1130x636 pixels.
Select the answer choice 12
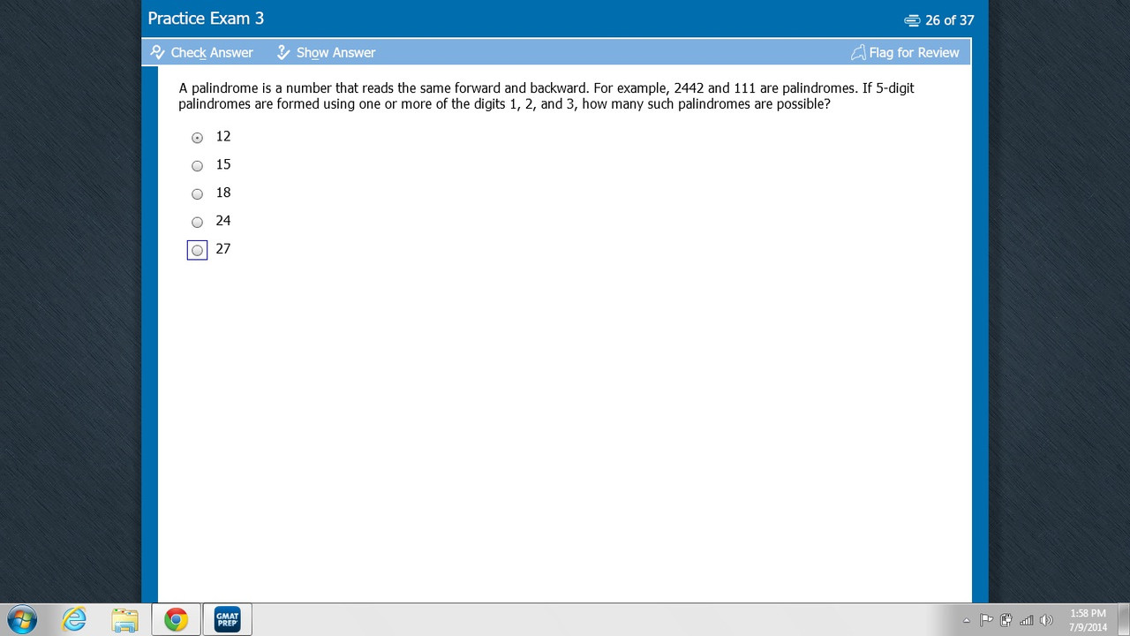pos(197,137)
